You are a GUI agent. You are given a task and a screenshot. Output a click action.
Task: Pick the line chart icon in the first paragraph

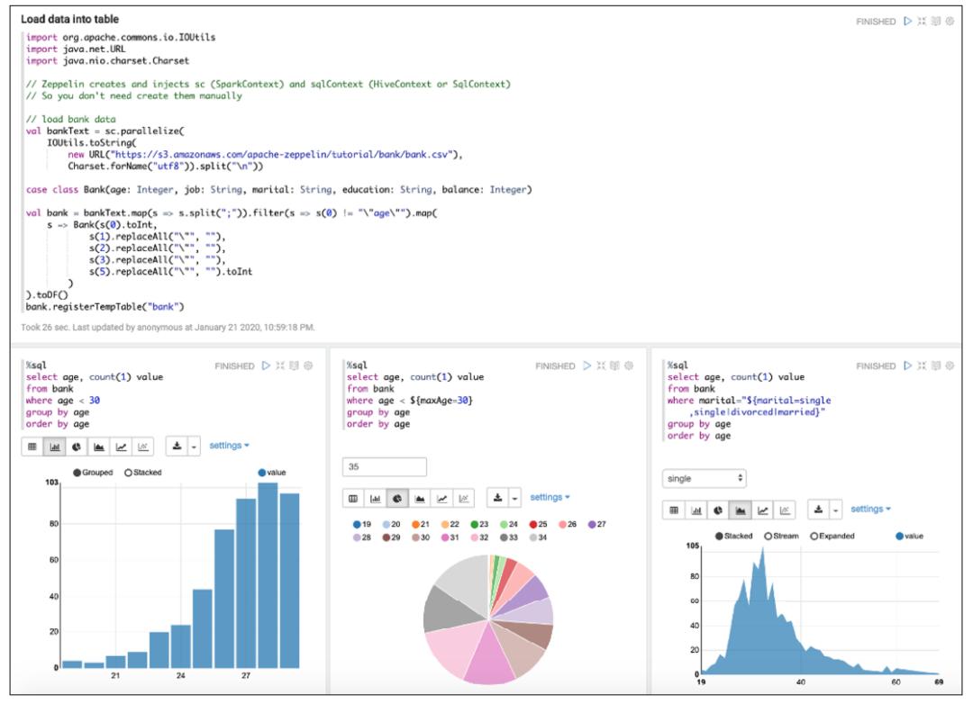coord(120,446)
